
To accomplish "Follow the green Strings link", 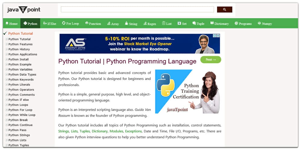I will (64, 131).
